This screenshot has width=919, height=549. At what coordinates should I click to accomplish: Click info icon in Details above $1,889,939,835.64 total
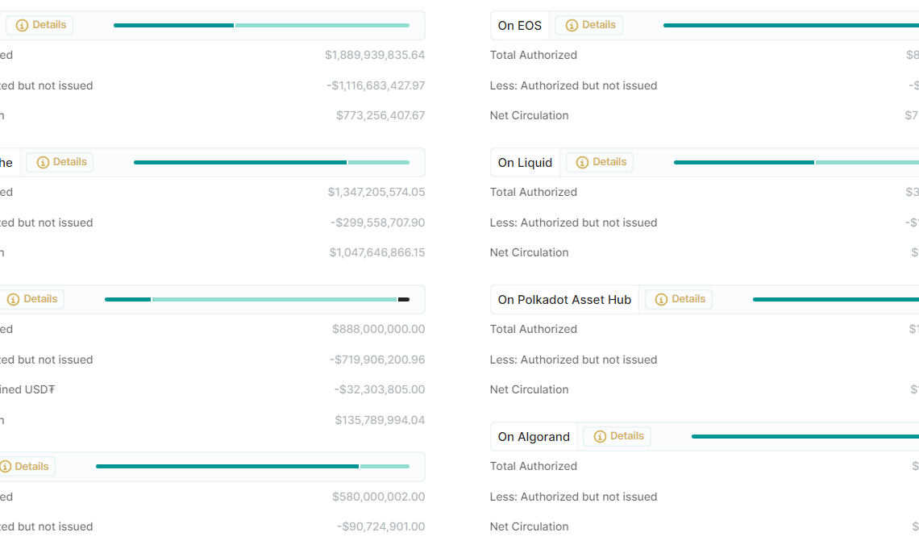(x=20, y=25)
